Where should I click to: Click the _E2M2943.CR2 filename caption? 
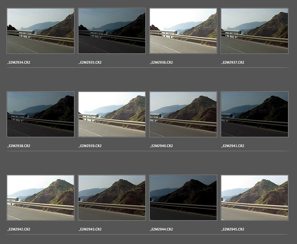coord(90,229)
